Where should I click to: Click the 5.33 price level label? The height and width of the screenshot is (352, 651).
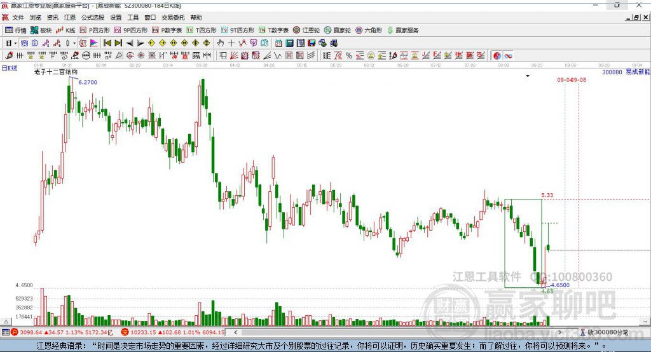pyautogui.click(x=547, y=195)
